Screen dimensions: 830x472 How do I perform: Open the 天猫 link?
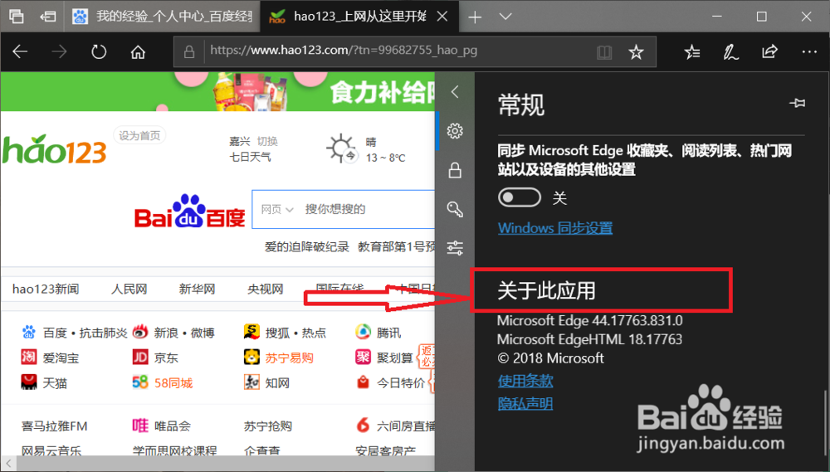55,382
